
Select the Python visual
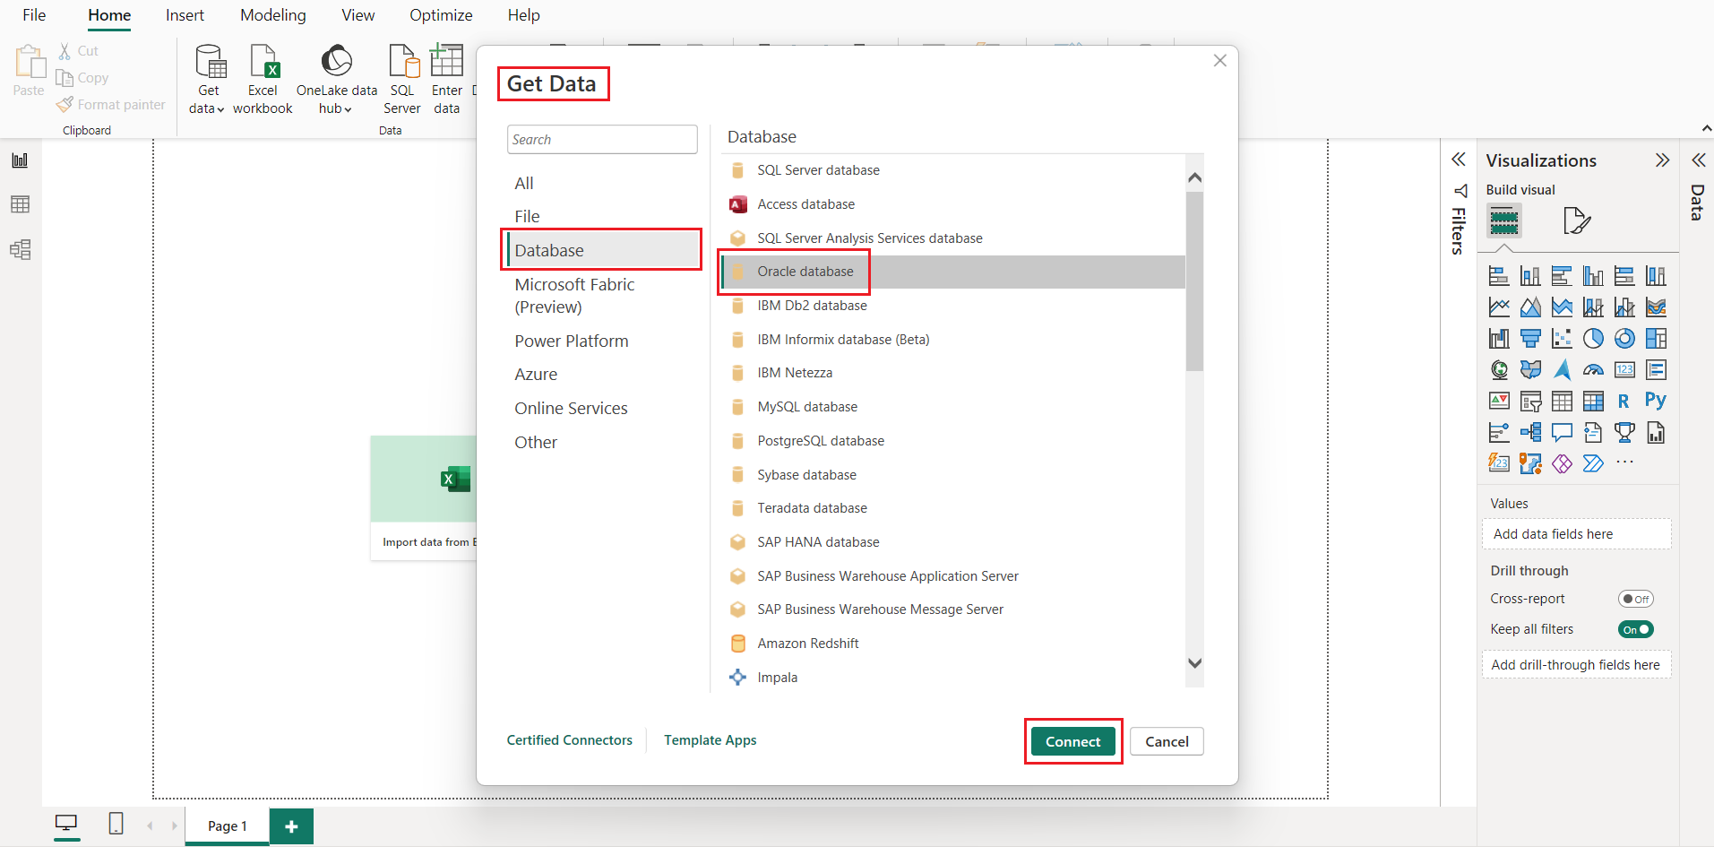[x=1656, y=401]
